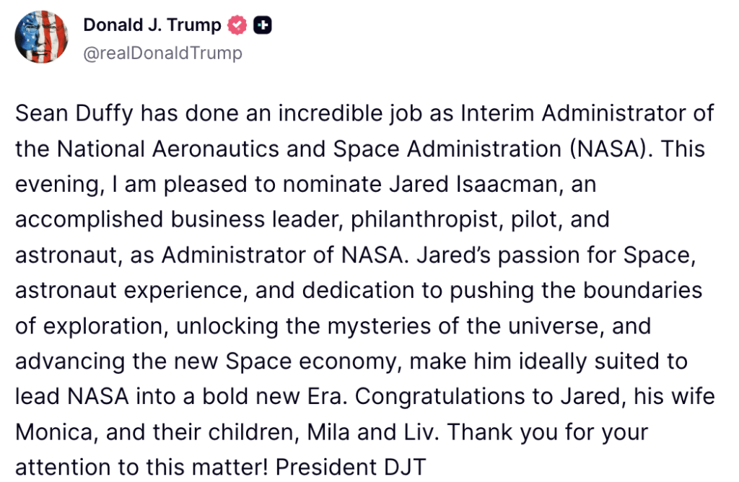
Task: Click the "President DJT" signature text
Action: (351, 467)
